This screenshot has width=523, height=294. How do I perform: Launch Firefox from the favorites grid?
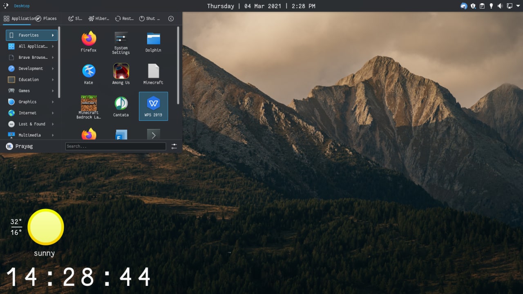pyautogui.click(x=89, y=42)
